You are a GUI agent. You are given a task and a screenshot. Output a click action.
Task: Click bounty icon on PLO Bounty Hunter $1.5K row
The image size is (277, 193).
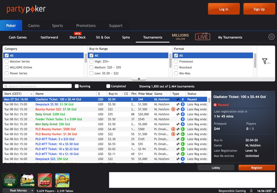pos(173,134)
